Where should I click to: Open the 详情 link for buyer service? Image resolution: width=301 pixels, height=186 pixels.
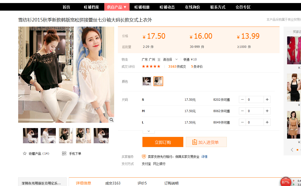click(x=204, y=157)
